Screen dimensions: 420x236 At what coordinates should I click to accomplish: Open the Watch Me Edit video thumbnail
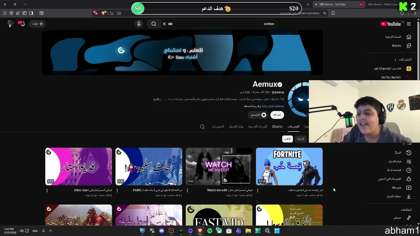pyautogui.click(x=219, y=167)
